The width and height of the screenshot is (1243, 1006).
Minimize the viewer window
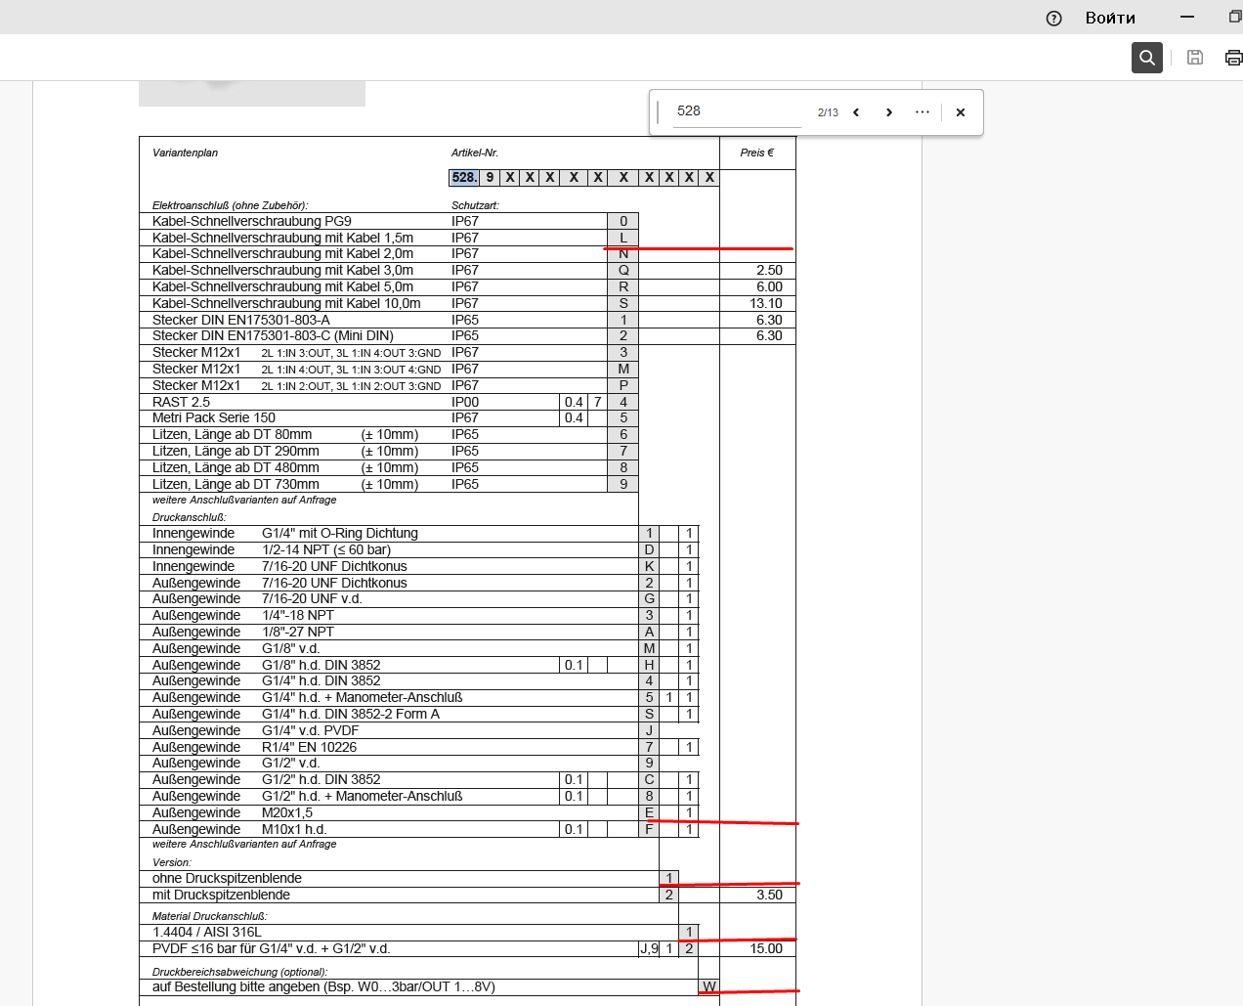(1187, 18)
